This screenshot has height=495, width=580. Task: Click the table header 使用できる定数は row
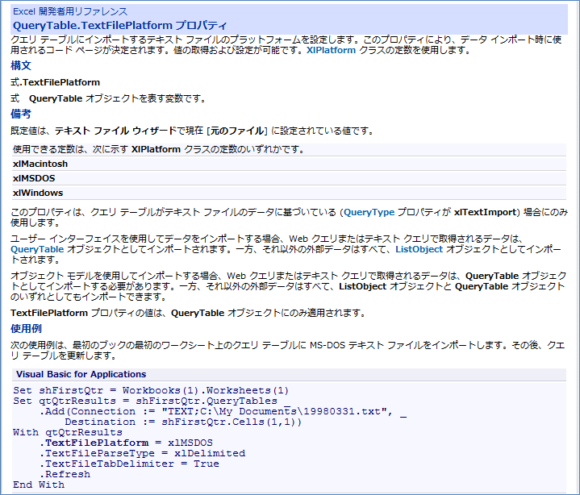[289, 149]
